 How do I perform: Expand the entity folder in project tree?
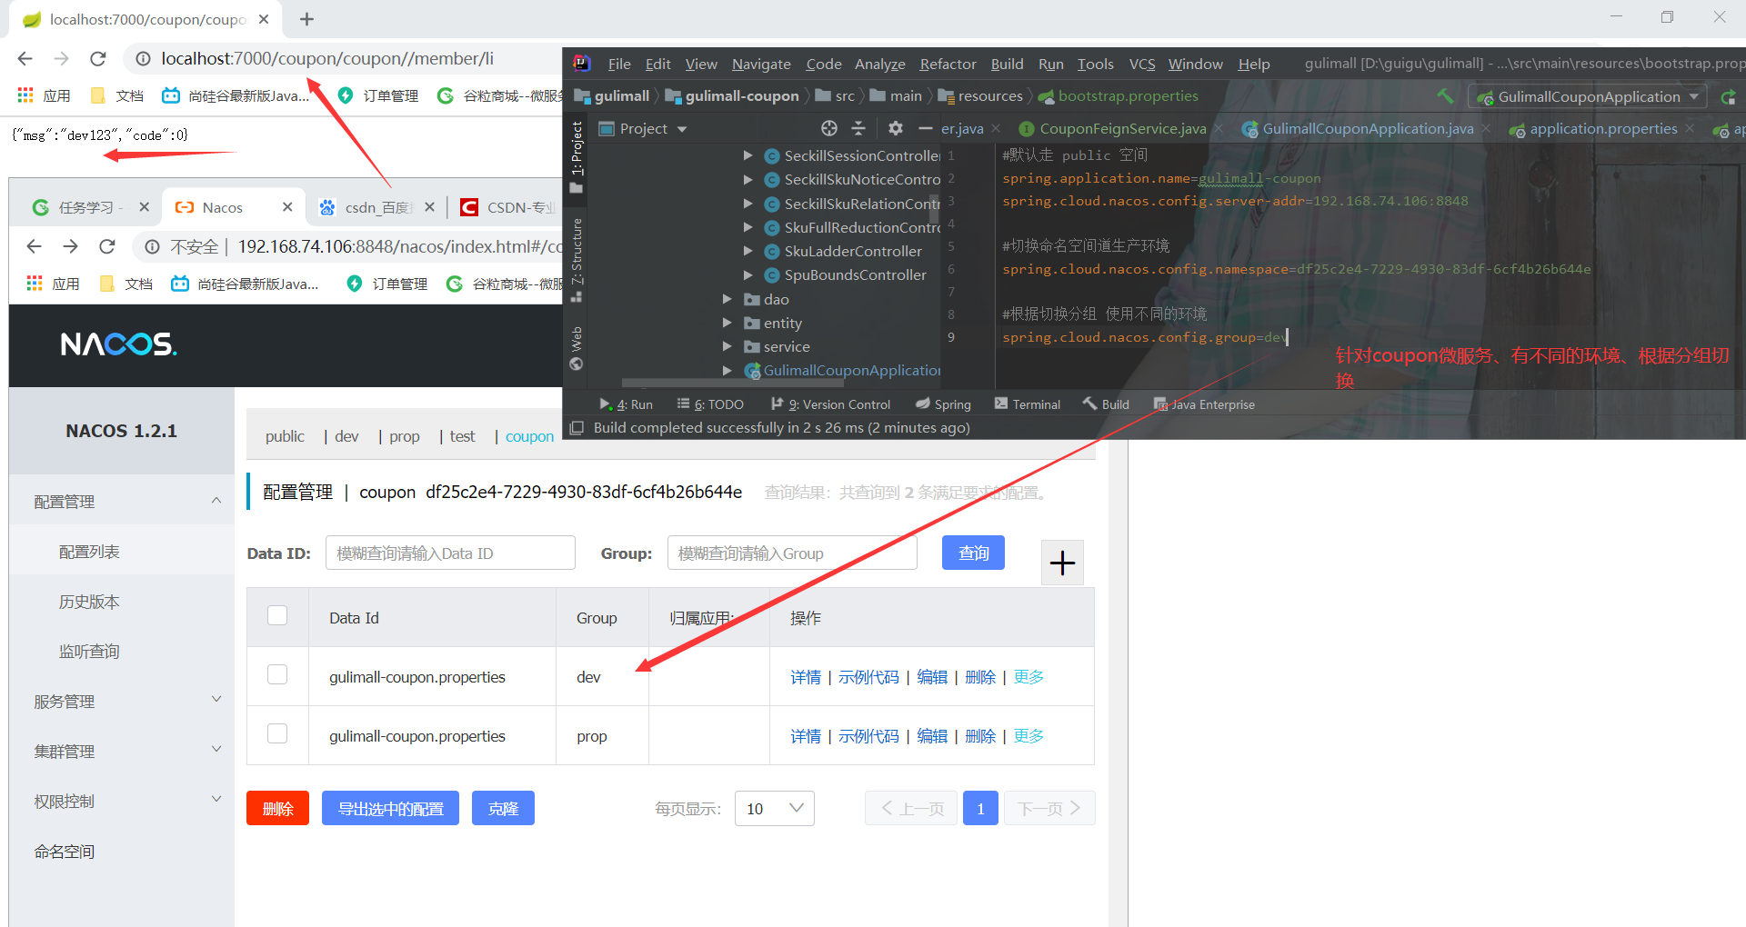pos(727,323)
